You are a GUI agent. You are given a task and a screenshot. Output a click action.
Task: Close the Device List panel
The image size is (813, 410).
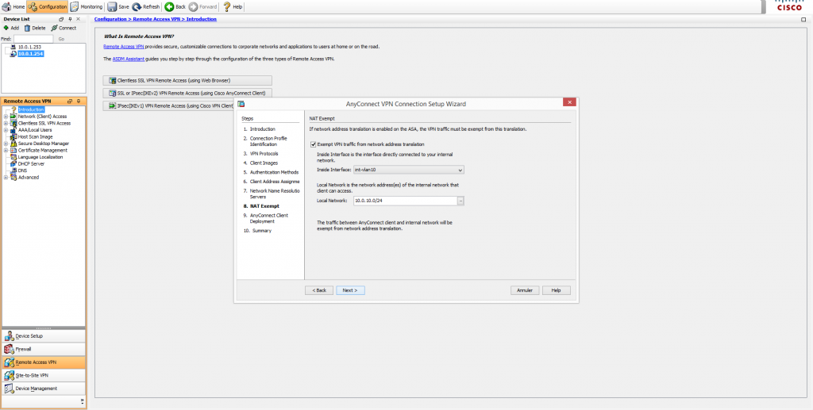(79, 19)
